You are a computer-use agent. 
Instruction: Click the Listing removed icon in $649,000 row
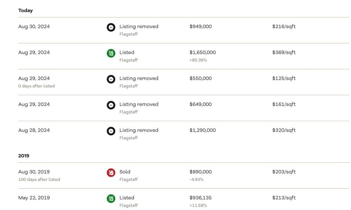click(111, 105)
